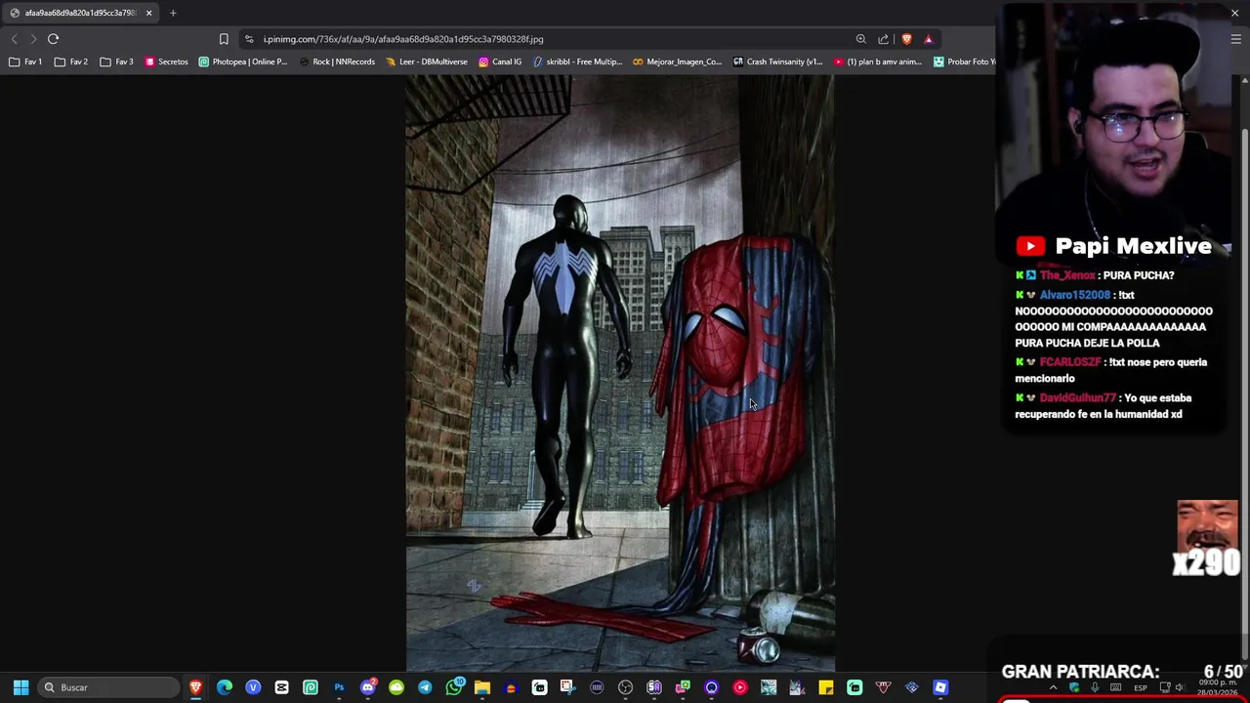Open the Crash Twinsanity bookmark
1250x703 pixels.
point(777,62)
